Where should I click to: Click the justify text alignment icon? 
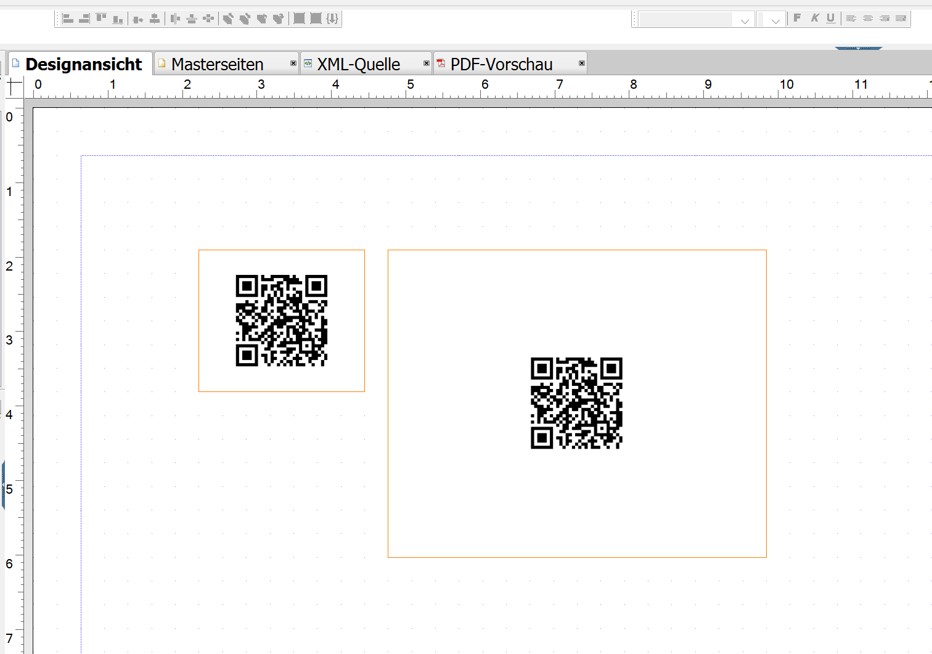(901, 18)
